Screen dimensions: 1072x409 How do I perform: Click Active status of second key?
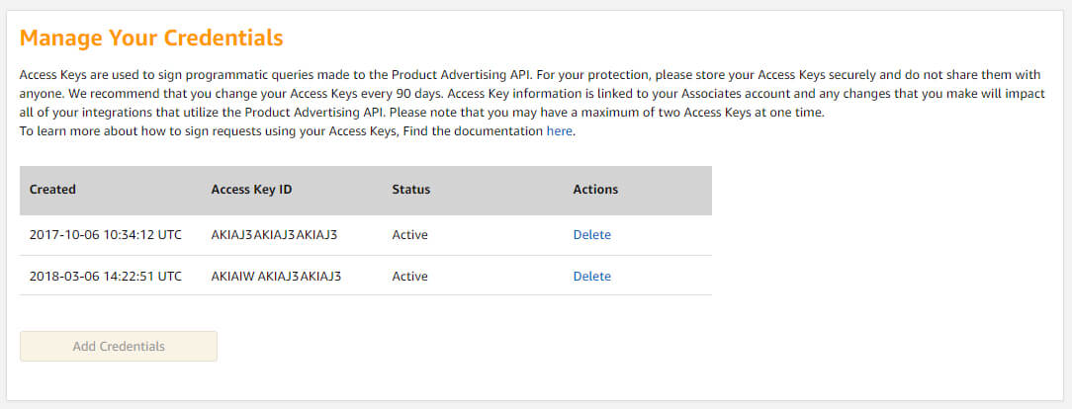(x=409, y=276)
